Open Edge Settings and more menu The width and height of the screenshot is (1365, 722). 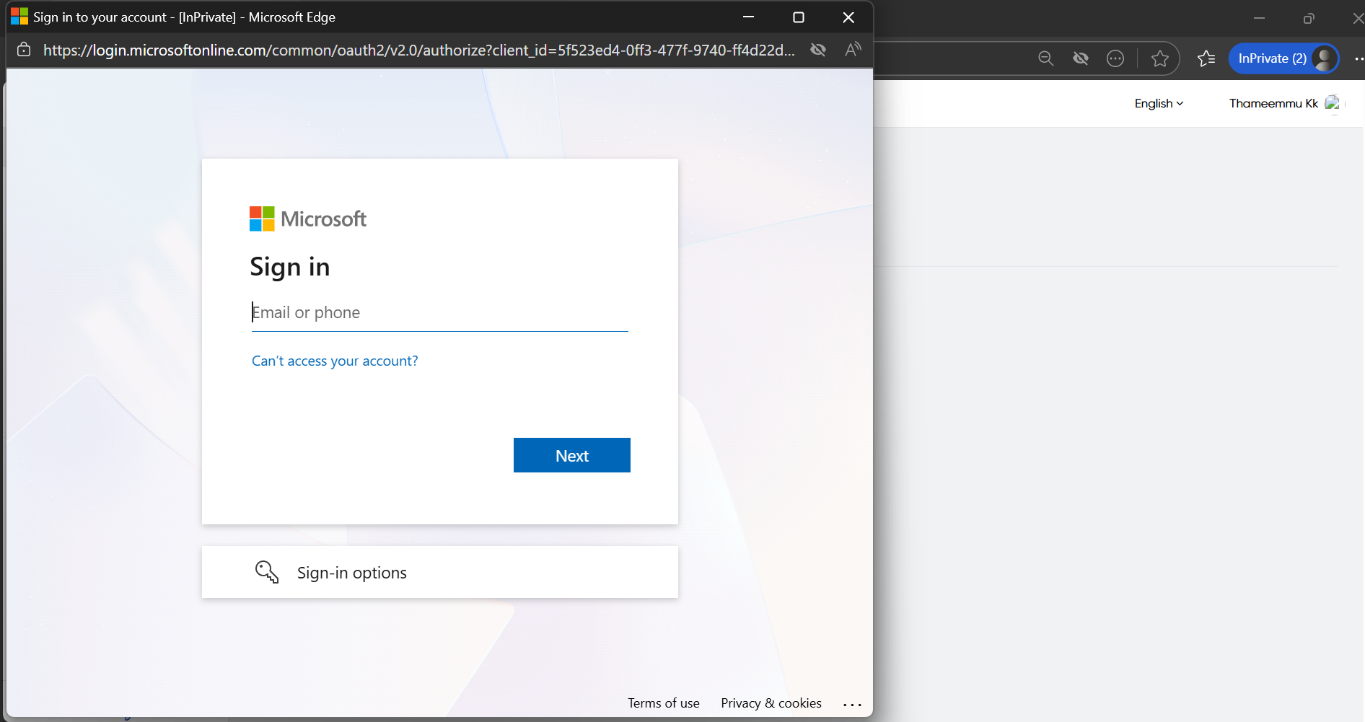click(1358, 58)
